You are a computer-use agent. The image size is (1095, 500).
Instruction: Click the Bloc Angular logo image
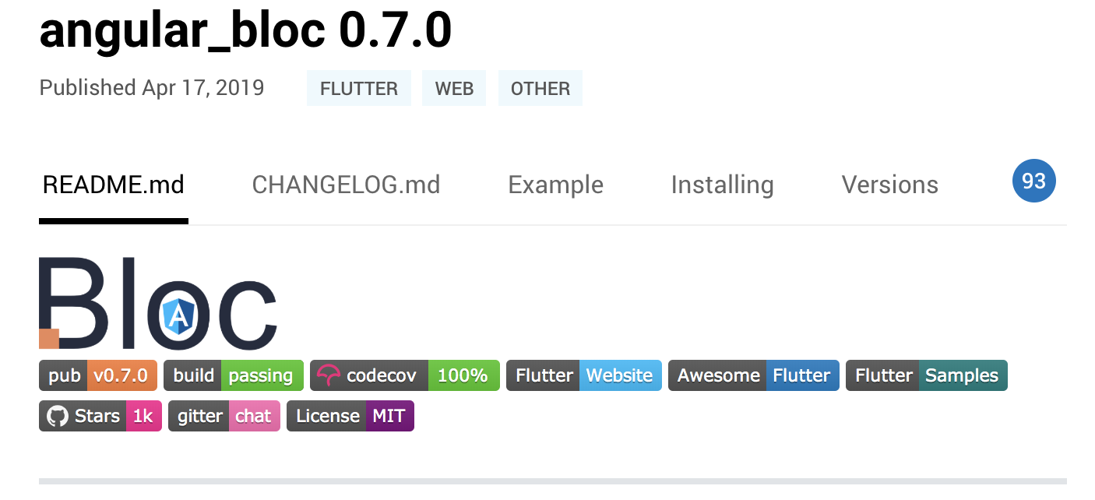point(158,303)
